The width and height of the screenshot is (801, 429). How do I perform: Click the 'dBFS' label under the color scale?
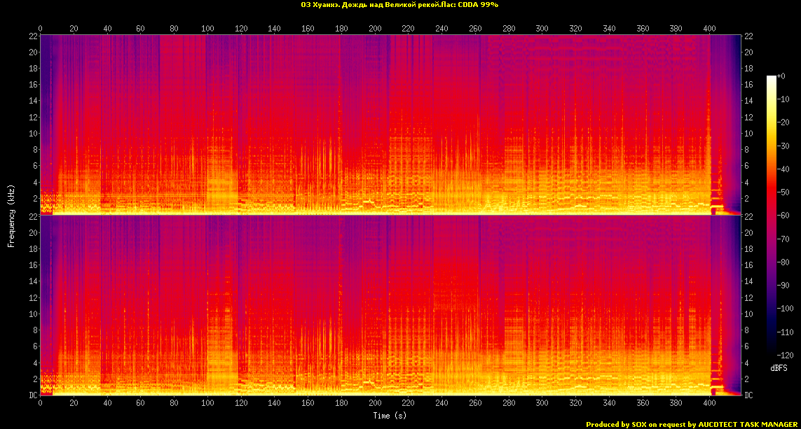(778, 367)
